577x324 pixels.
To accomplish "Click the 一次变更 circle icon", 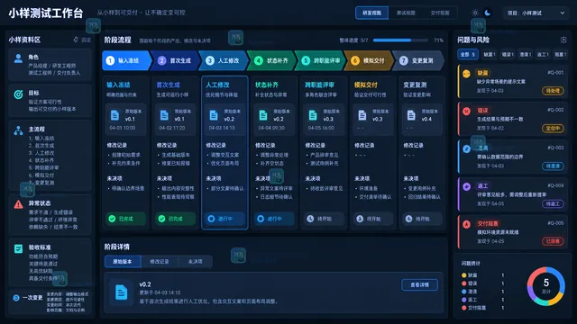I will [x=16, y=298].
